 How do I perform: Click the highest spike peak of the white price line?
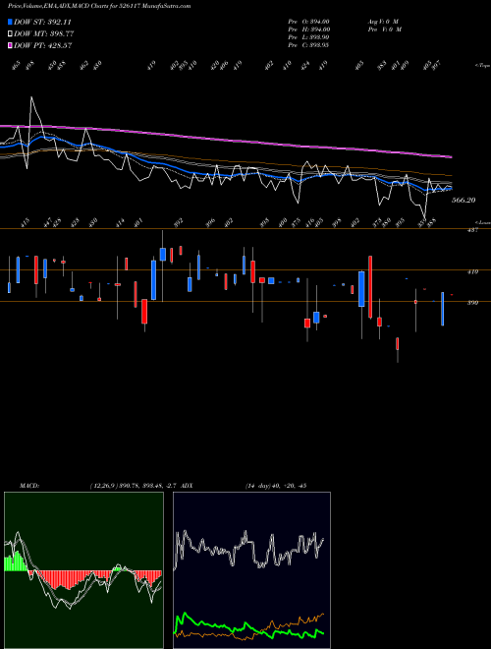point(31,97)
